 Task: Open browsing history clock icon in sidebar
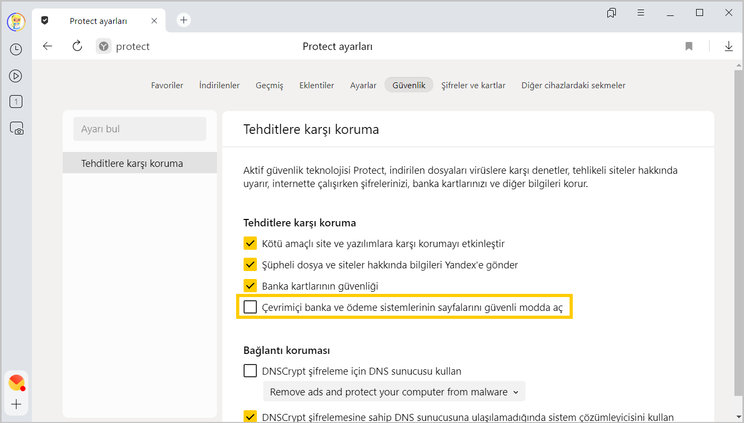(x=16, y=49)
